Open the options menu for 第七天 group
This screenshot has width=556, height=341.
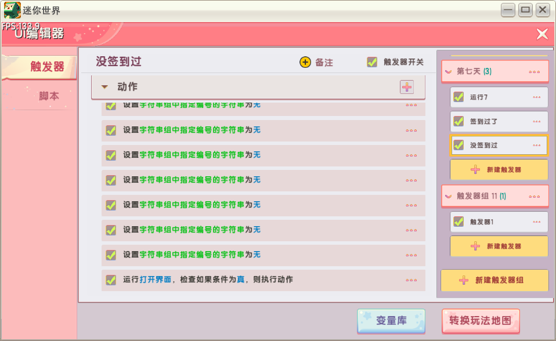(534, 71)
